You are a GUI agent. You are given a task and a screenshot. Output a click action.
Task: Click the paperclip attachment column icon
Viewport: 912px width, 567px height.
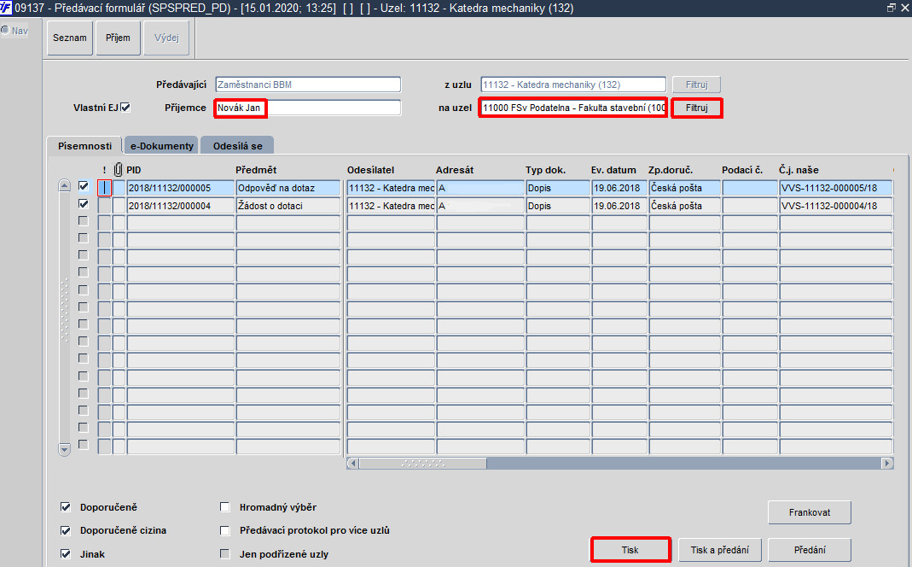click(x=118, y=169)
